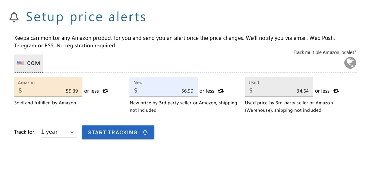Click the bell icon beside the page heading

tap(14, 17)
